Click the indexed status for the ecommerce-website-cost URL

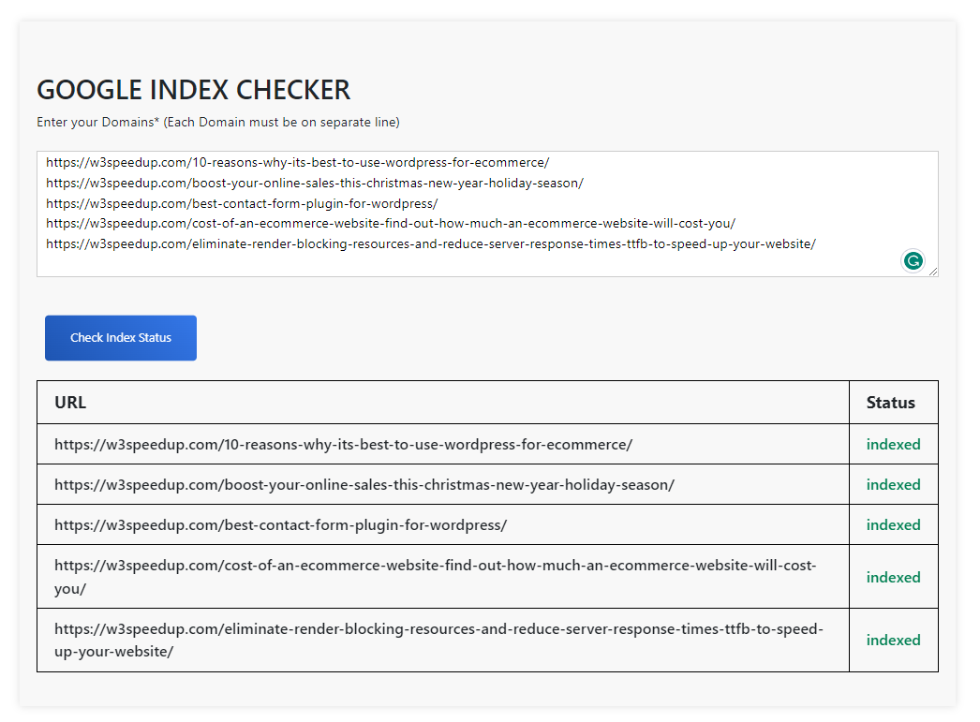tap(893, 577)
